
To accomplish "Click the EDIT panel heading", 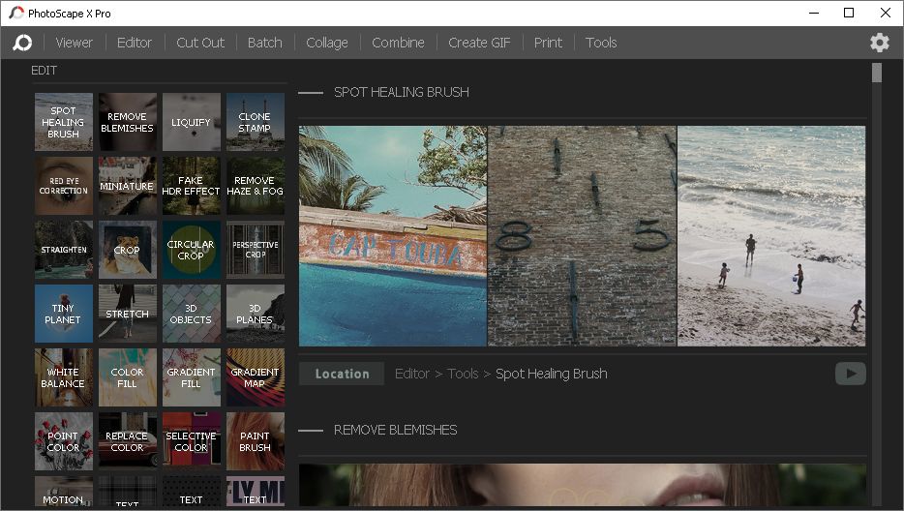I will pyautogui.click(x=44, y=71).
